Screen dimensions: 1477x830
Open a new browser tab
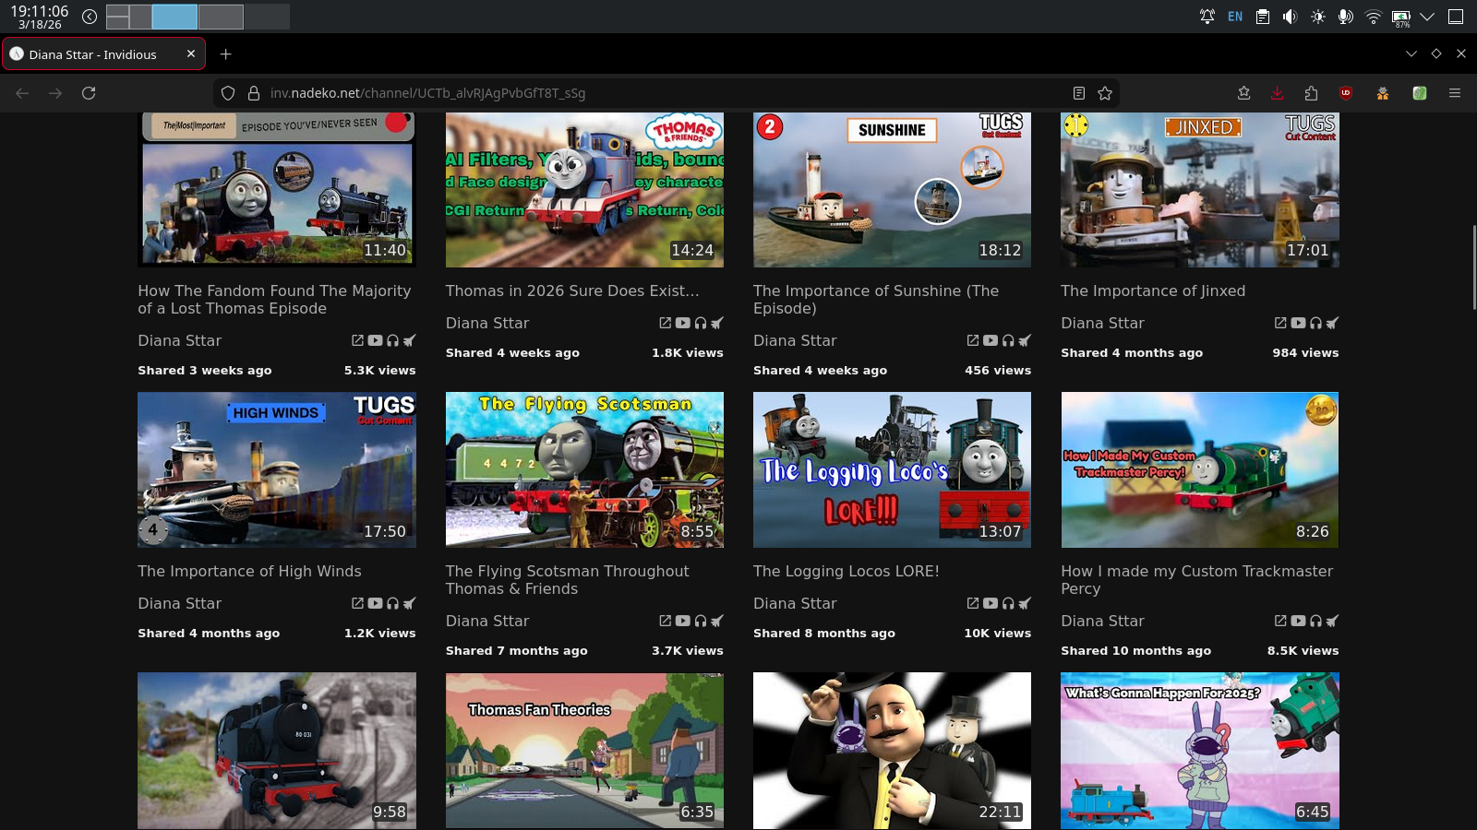click(225, 54)
